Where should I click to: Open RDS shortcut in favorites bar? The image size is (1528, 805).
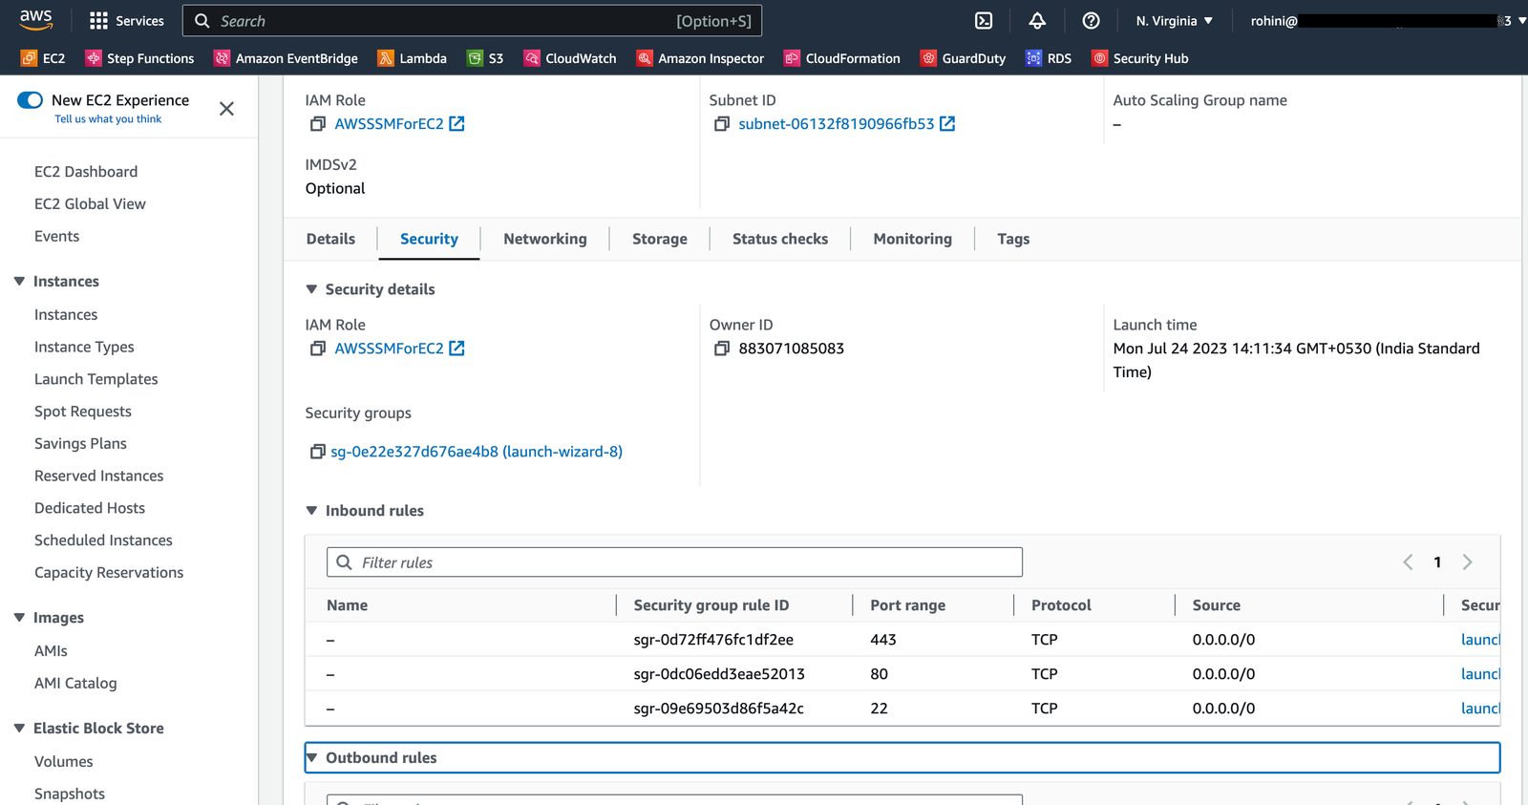pos(1049,58)
